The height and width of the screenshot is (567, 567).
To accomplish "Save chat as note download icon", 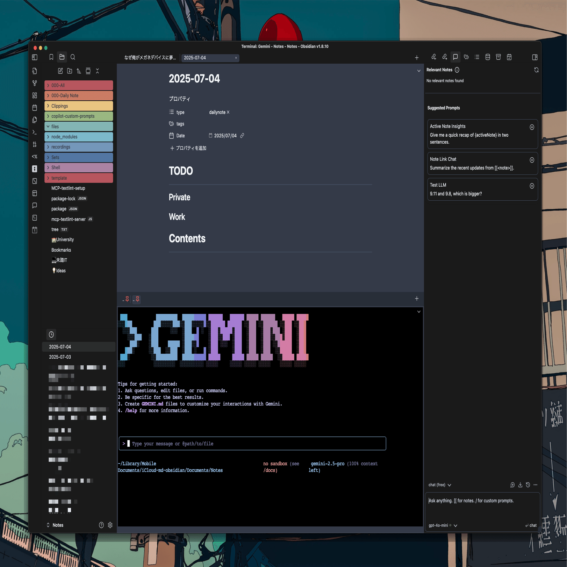I will click(520, 485).
